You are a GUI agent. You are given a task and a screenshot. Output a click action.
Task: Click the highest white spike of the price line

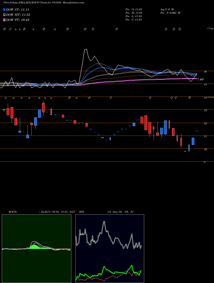(86, 49)
